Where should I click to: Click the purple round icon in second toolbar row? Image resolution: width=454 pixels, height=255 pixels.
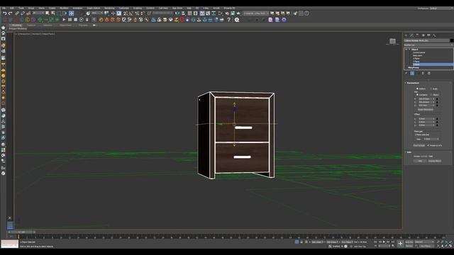284,20
